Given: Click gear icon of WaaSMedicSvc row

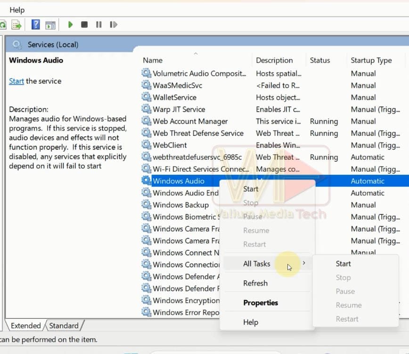Looking at the screenshot, I should pos(147,85).
